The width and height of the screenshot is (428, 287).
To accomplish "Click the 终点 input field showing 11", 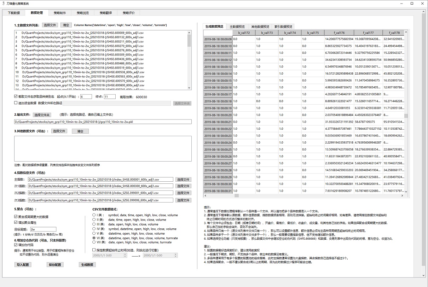I will [x=110, y=96].
